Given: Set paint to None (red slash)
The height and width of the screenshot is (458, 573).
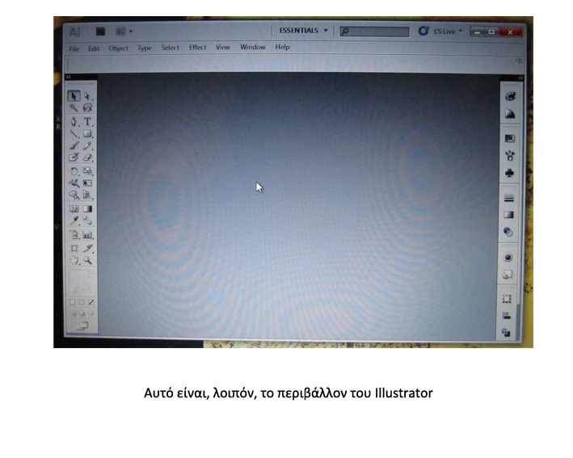Looking at the screenshot, I should [91, 302].
